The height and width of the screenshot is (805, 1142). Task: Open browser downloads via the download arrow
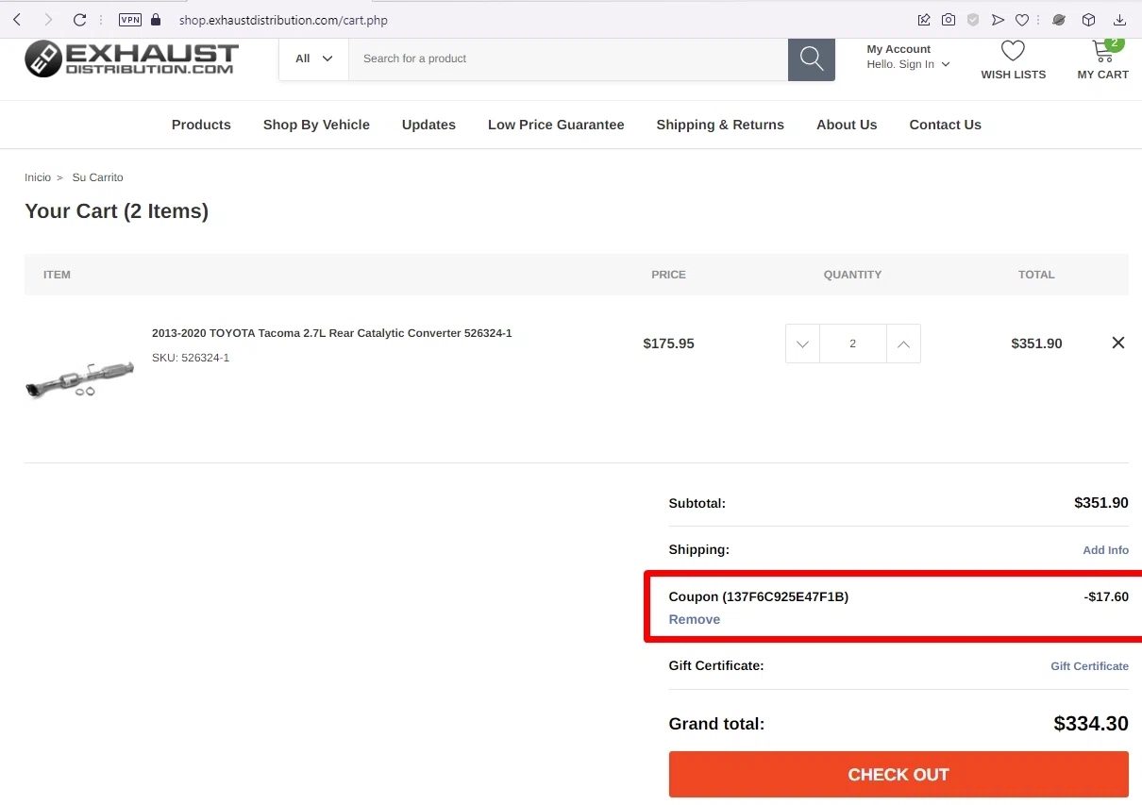1120,20
